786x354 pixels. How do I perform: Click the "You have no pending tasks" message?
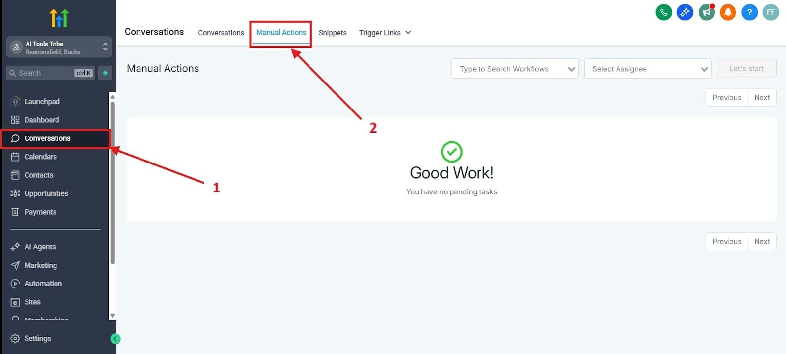coord(451,192)
